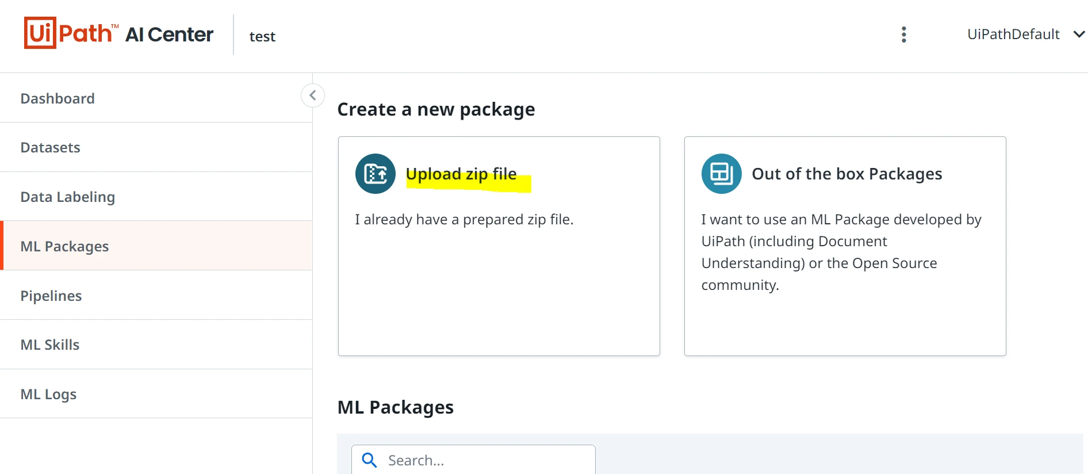Viewport: 1088px width, 474px height.
Task: Open the three-dot more options menu
Action: click(904, 35)
